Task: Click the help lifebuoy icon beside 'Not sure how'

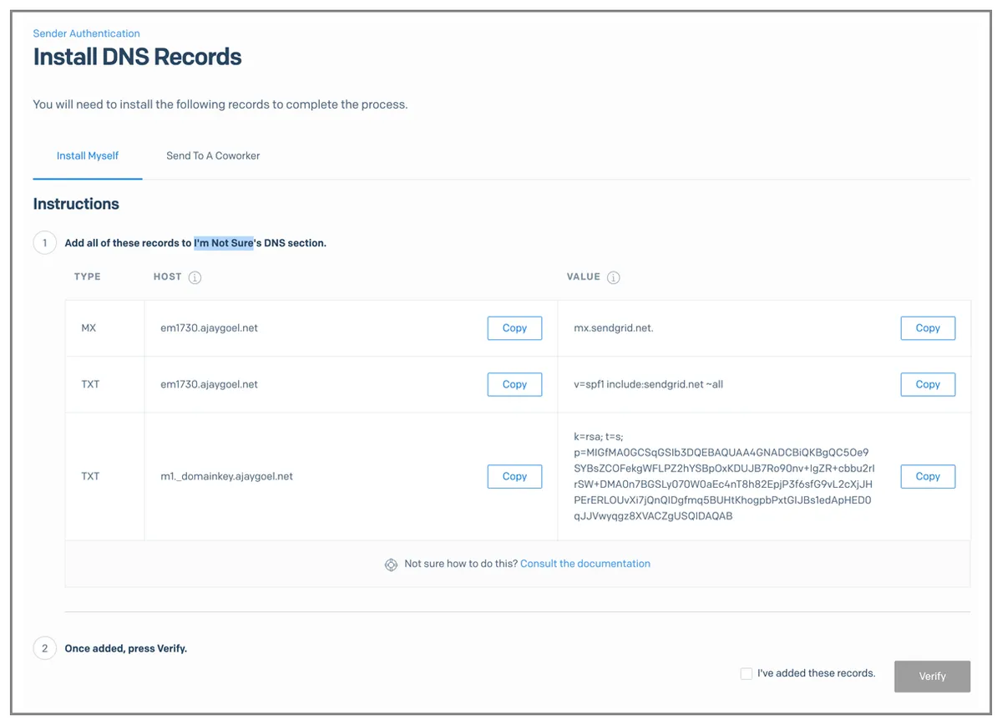Action: tap(391, 565)
